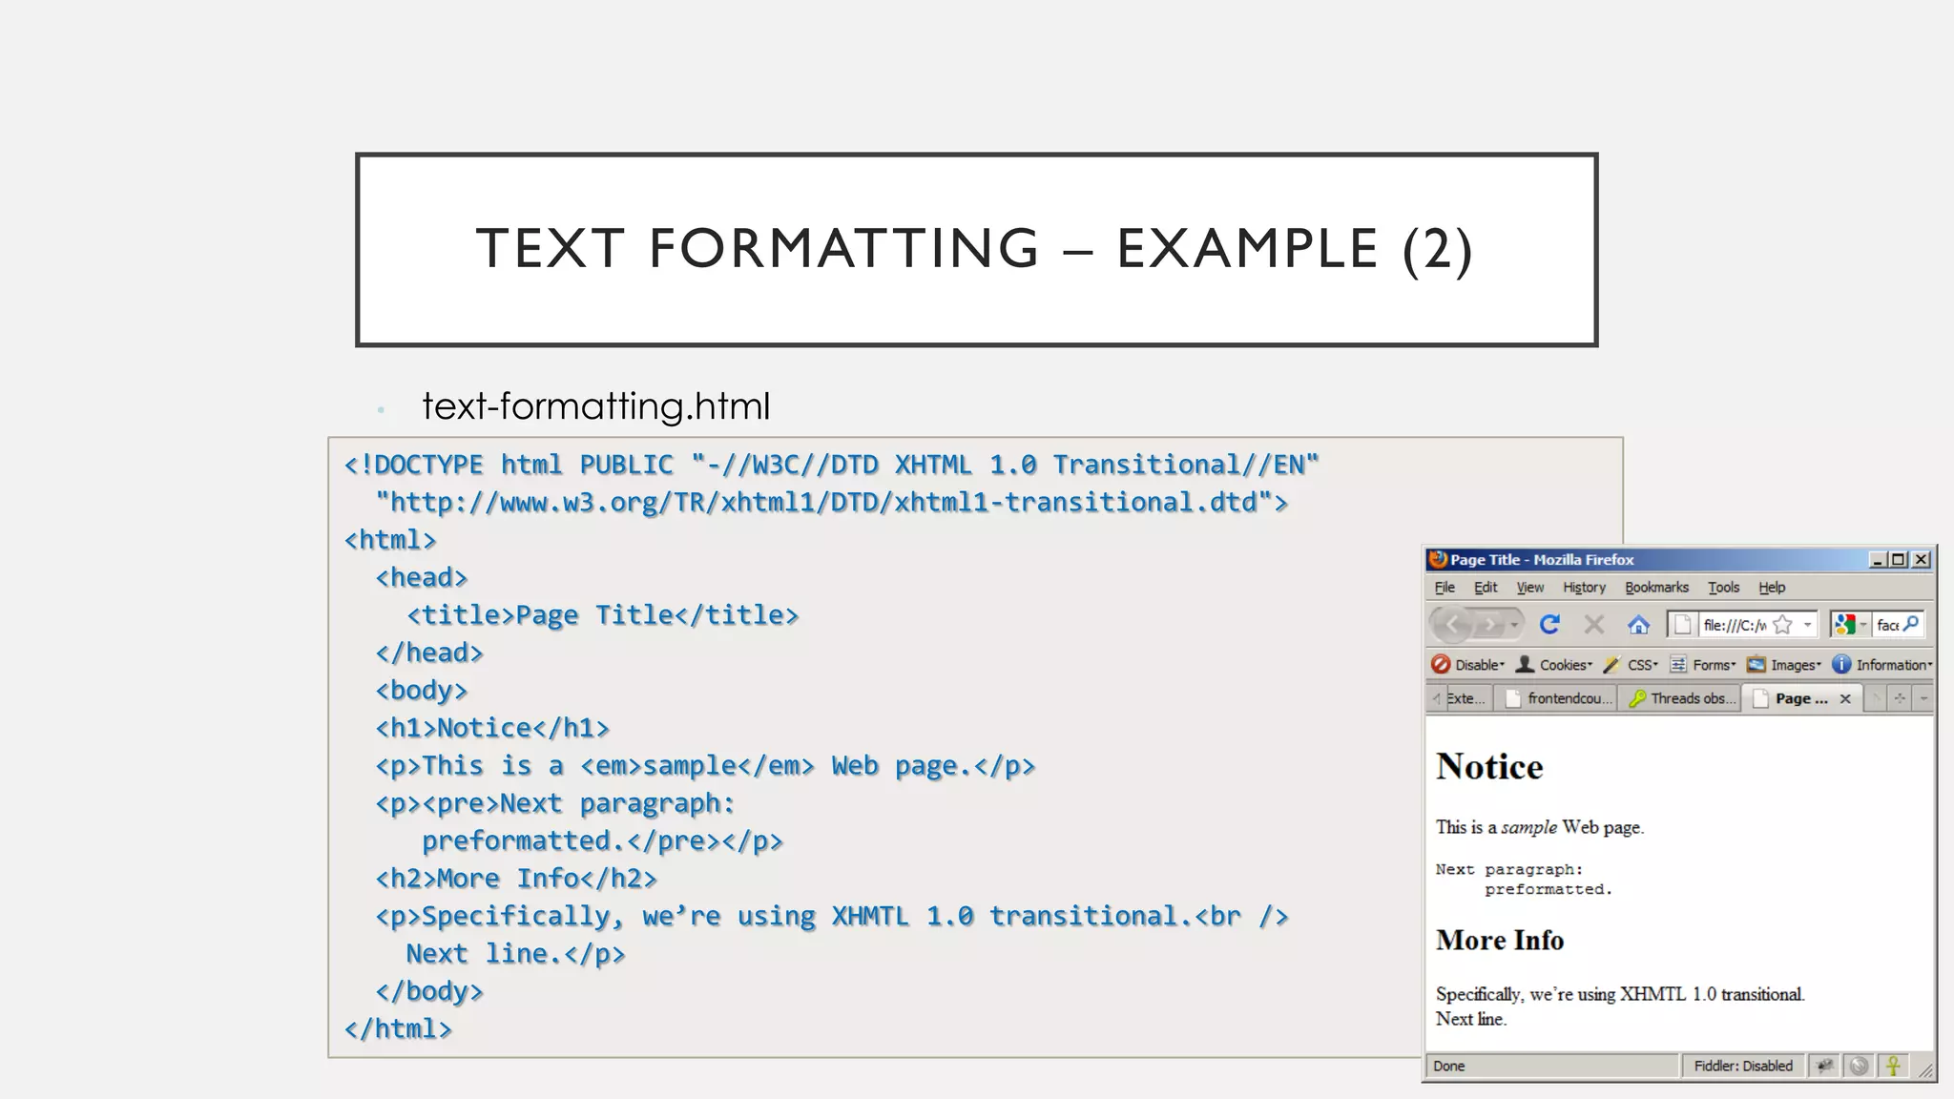Click inside the search box text field
Image resolution: width=1954 pixels, height=1099 pixels.
click(x=1887, y=625)
